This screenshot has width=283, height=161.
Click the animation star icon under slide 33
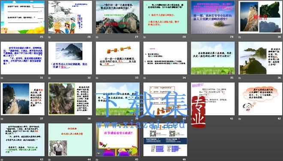[97, 78]
